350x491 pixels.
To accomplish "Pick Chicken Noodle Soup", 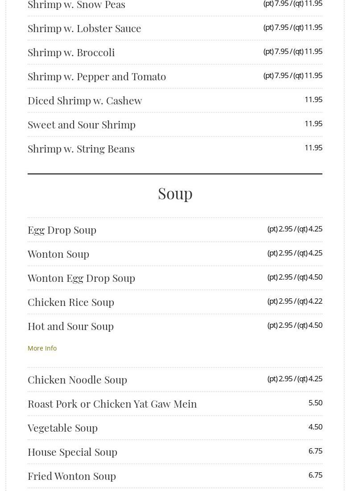I will pyautogui.click(x=77, y=380).
